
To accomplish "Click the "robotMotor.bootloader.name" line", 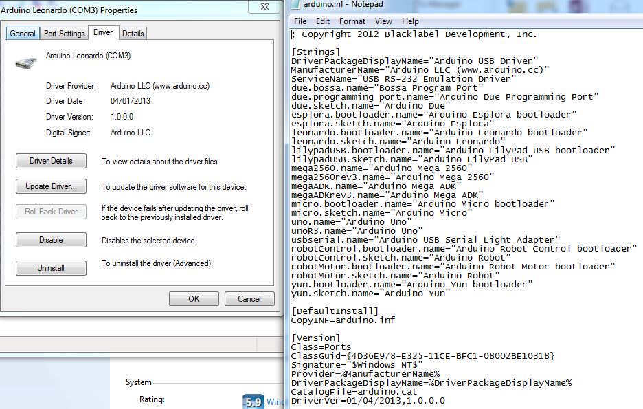I will (453, 267).
